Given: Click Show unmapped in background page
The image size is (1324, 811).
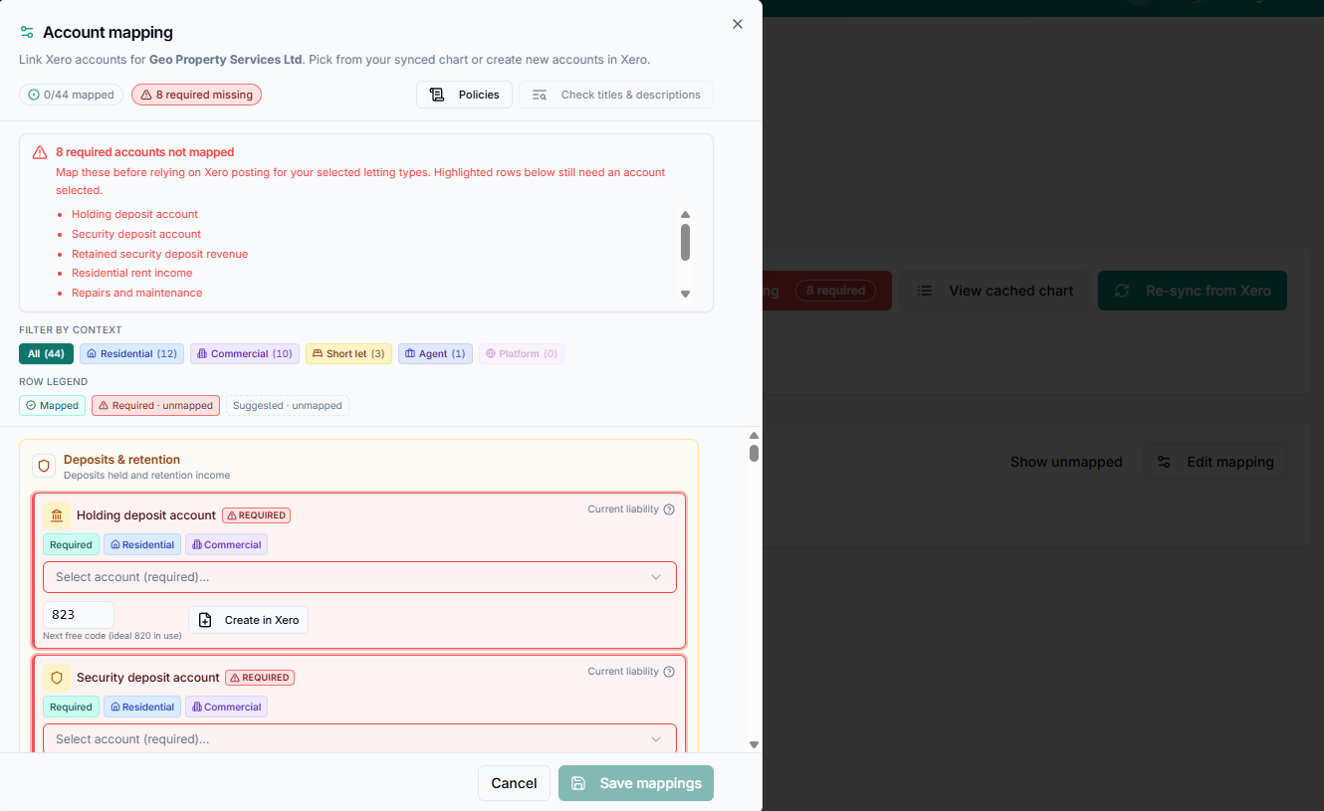Looking at the screenshot, I should pyautogui.click(x=1066, y=462).
